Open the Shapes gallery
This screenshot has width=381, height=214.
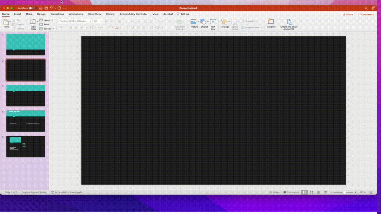[204, 23]
